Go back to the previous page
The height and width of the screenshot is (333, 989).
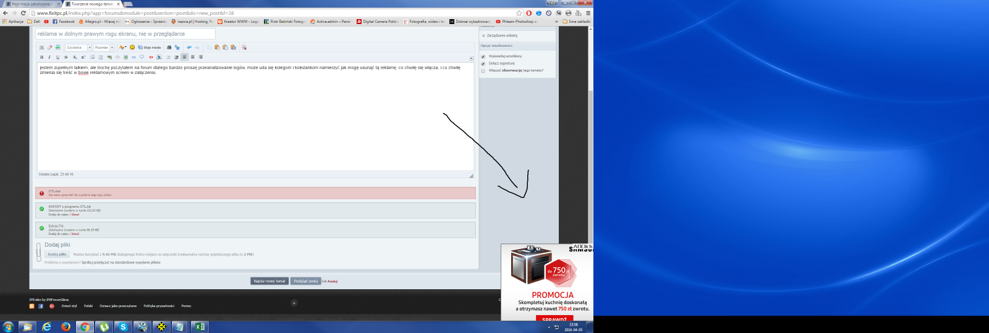pos(6,13)
